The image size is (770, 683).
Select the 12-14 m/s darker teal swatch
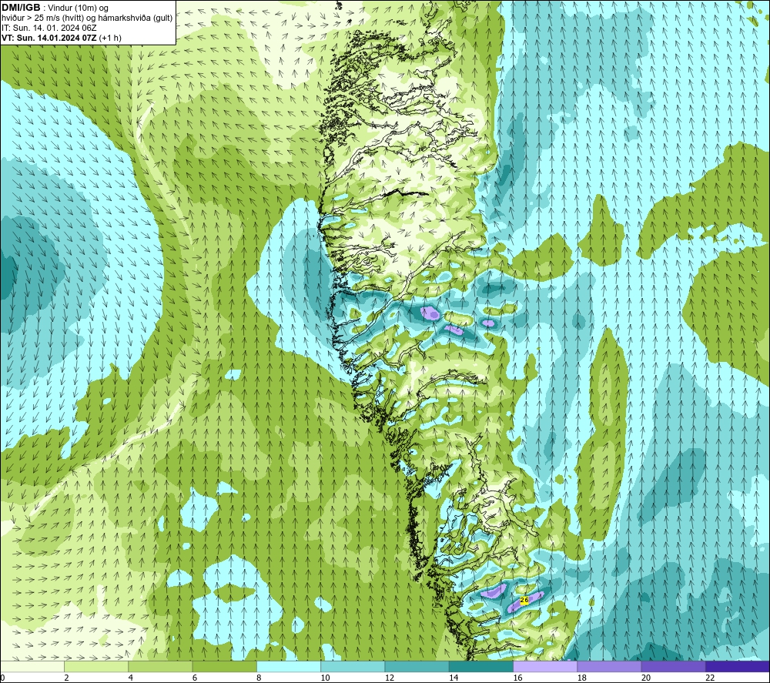pyautogui.click(x=417, y=666)
